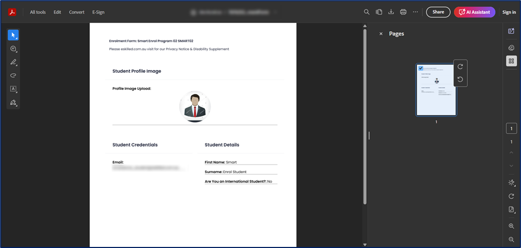
Task: Open the bookmarks/attachments panel icon
Action: [511, 48]
